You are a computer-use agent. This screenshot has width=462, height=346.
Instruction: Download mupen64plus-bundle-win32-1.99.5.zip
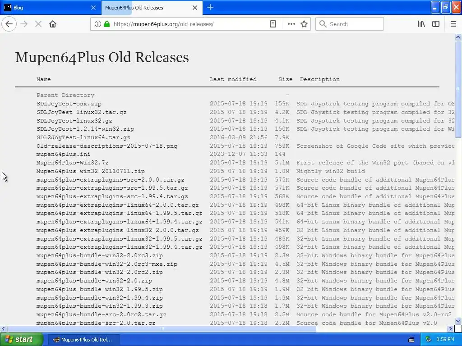100,290
